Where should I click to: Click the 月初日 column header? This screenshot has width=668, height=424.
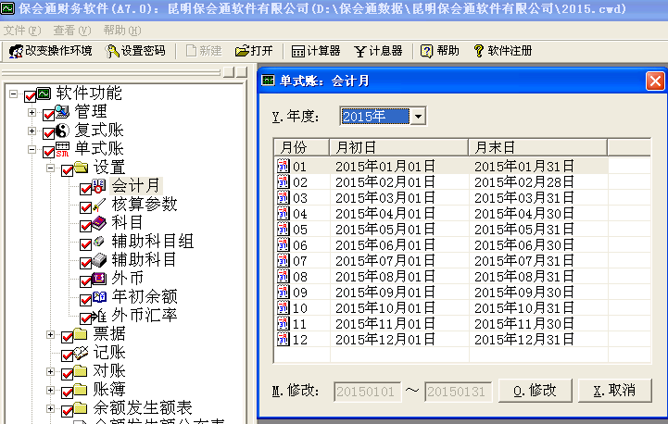point(398,147)
